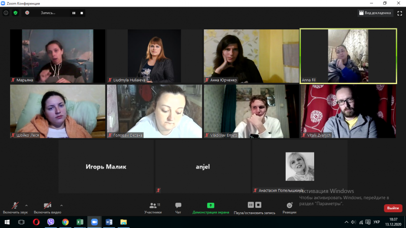This screenshot has height=228, width=406.
Task: Click muted mic icon on anjel tile
Action: pos(158,191)
